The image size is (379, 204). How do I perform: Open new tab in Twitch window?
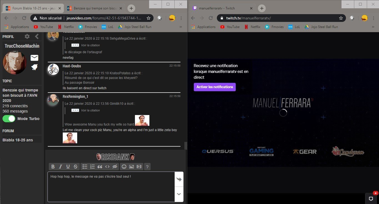click(x=262, y=8)
